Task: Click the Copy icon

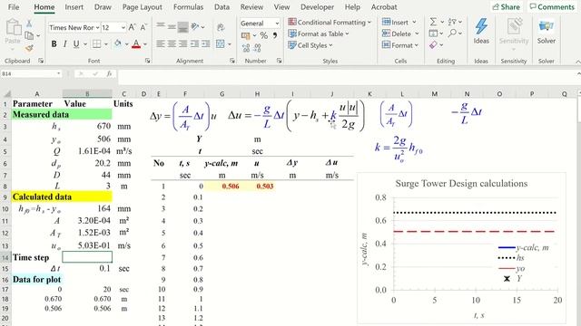Action: pos(29,36)
